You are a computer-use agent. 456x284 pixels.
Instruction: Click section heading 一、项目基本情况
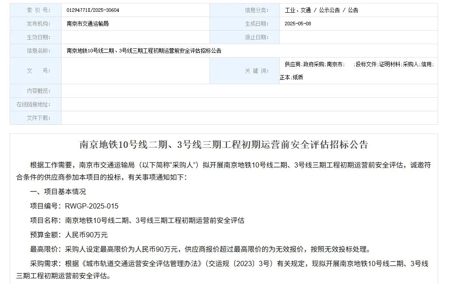[x=58, y=192]
